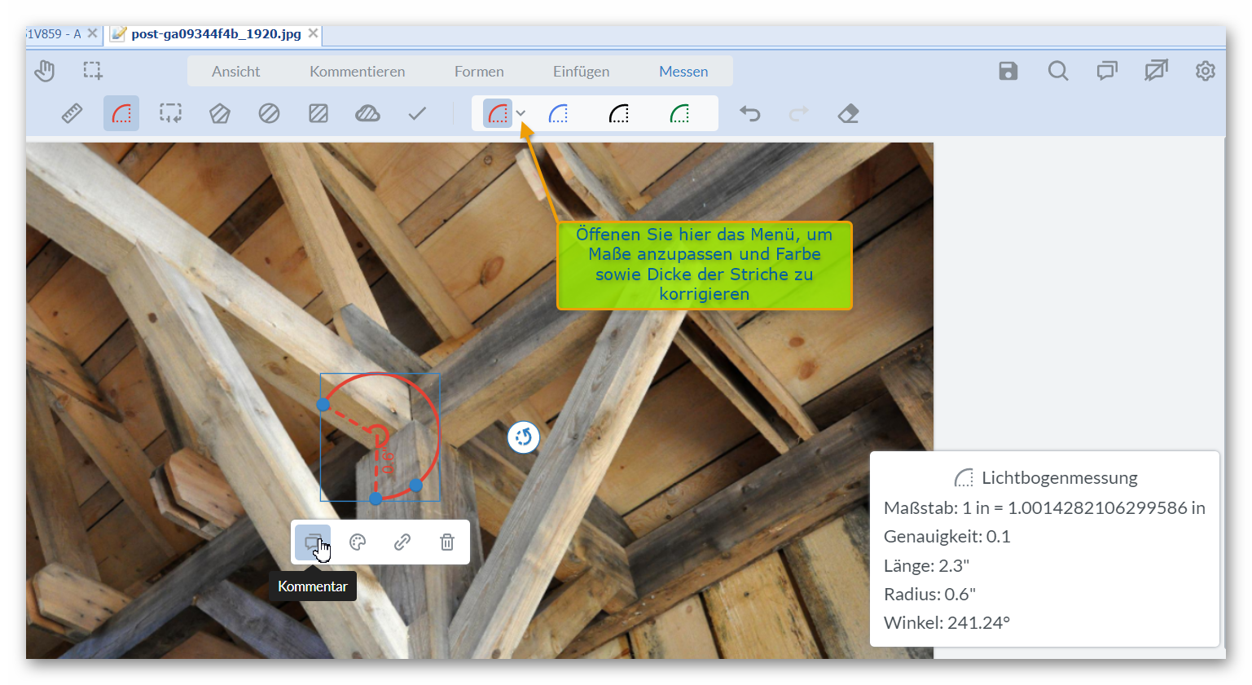Click the save disk icon
This screenshot has height=685, width=1252.
pyautogui.click(x=1008, y=72)
